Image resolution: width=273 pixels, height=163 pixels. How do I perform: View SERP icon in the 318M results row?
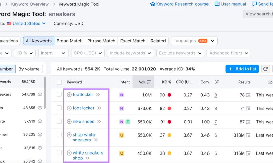point(248,135)
